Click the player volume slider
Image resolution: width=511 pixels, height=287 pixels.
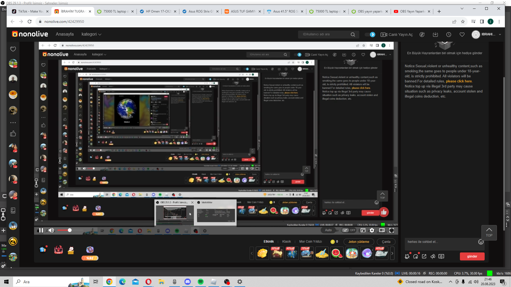(64, 230)
